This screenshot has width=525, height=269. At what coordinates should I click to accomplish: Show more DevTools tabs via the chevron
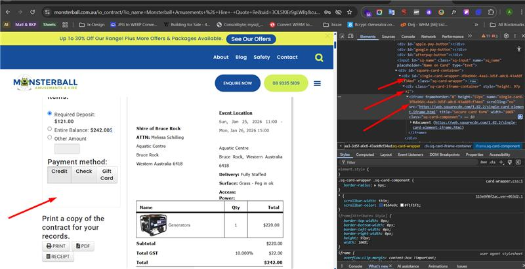point(471,36)
